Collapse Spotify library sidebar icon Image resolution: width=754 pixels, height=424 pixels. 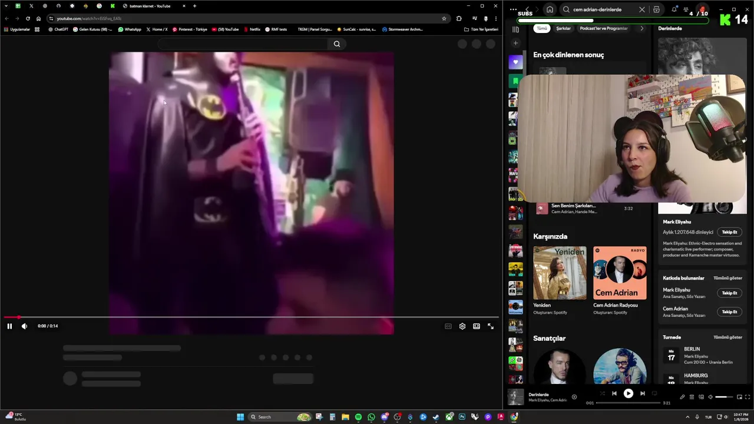click(515, 29)
